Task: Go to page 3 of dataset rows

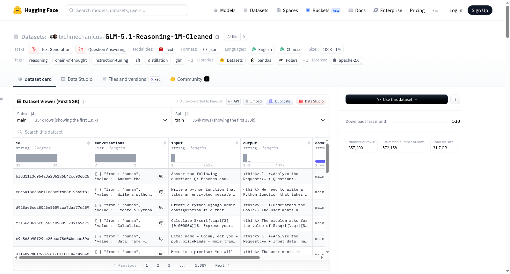Action: [169, 265]
